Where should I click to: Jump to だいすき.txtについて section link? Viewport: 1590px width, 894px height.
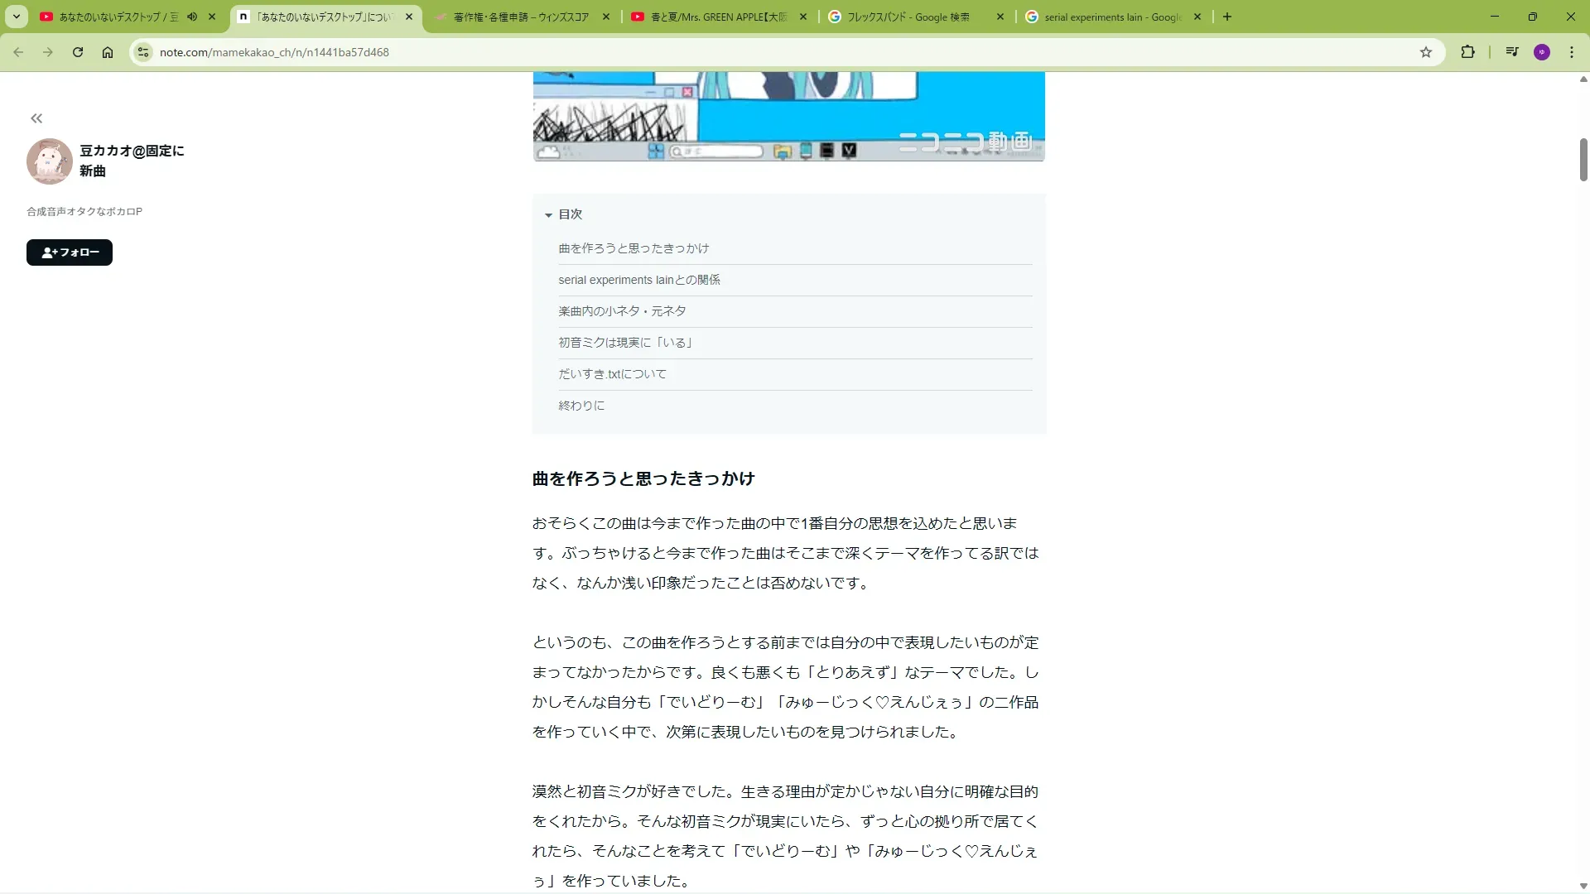612,374
